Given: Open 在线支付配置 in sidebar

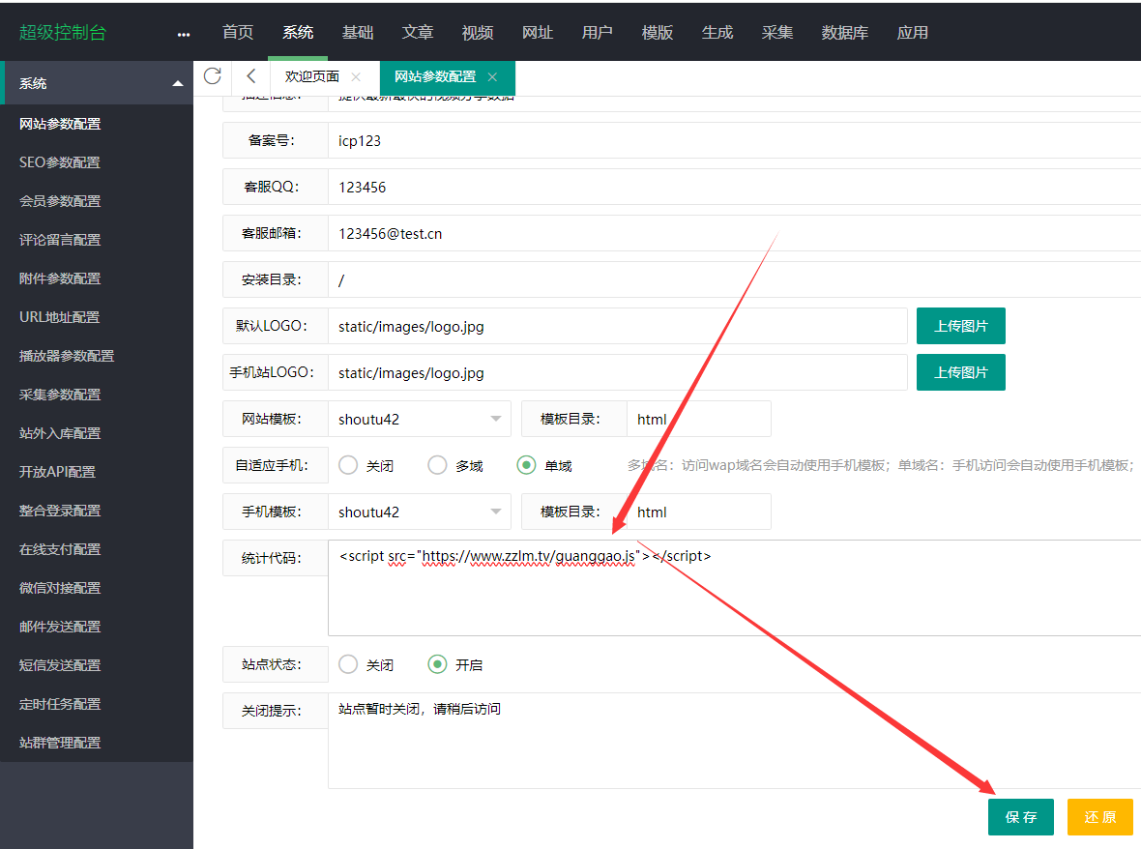Looking at the screenshot, I should click(x=60, y=549).
